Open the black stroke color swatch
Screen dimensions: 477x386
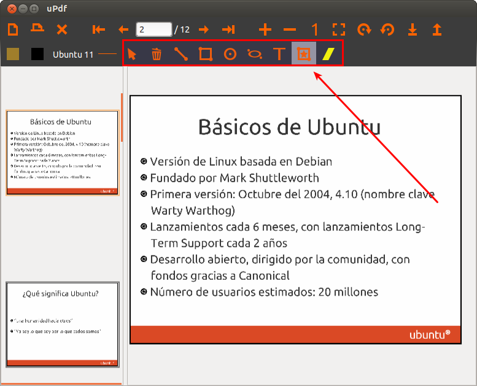pyautogui.click(x=37, y=54)
